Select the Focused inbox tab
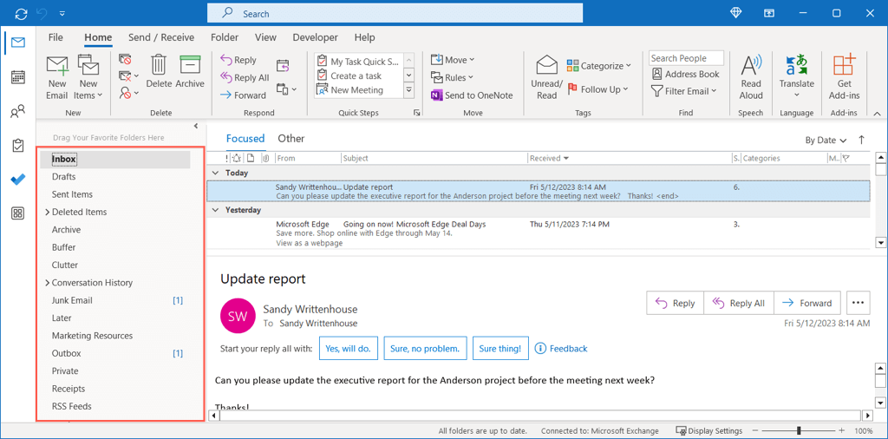The width and height of the screenshot is (888, 439). (245, 138)
